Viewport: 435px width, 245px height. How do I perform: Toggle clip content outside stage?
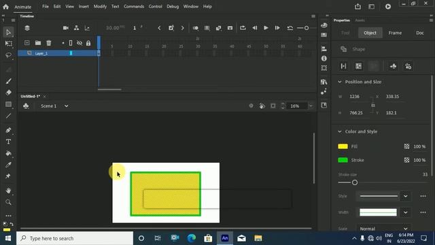point(273,106)
